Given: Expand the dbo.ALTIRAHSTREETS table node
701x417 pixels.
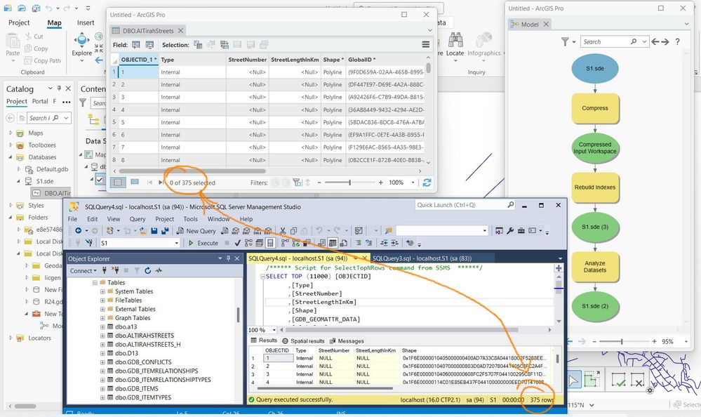Looking at the screenshot, I should 102,336.
